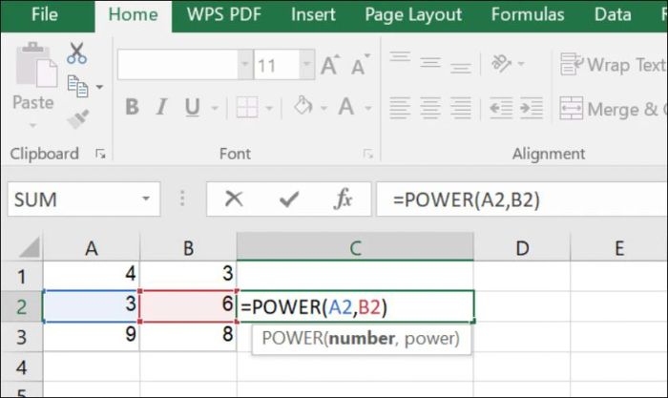Screen dimensions: 668x398
Task: Click the Wrap Text button
Action: (x=613, y=65)
